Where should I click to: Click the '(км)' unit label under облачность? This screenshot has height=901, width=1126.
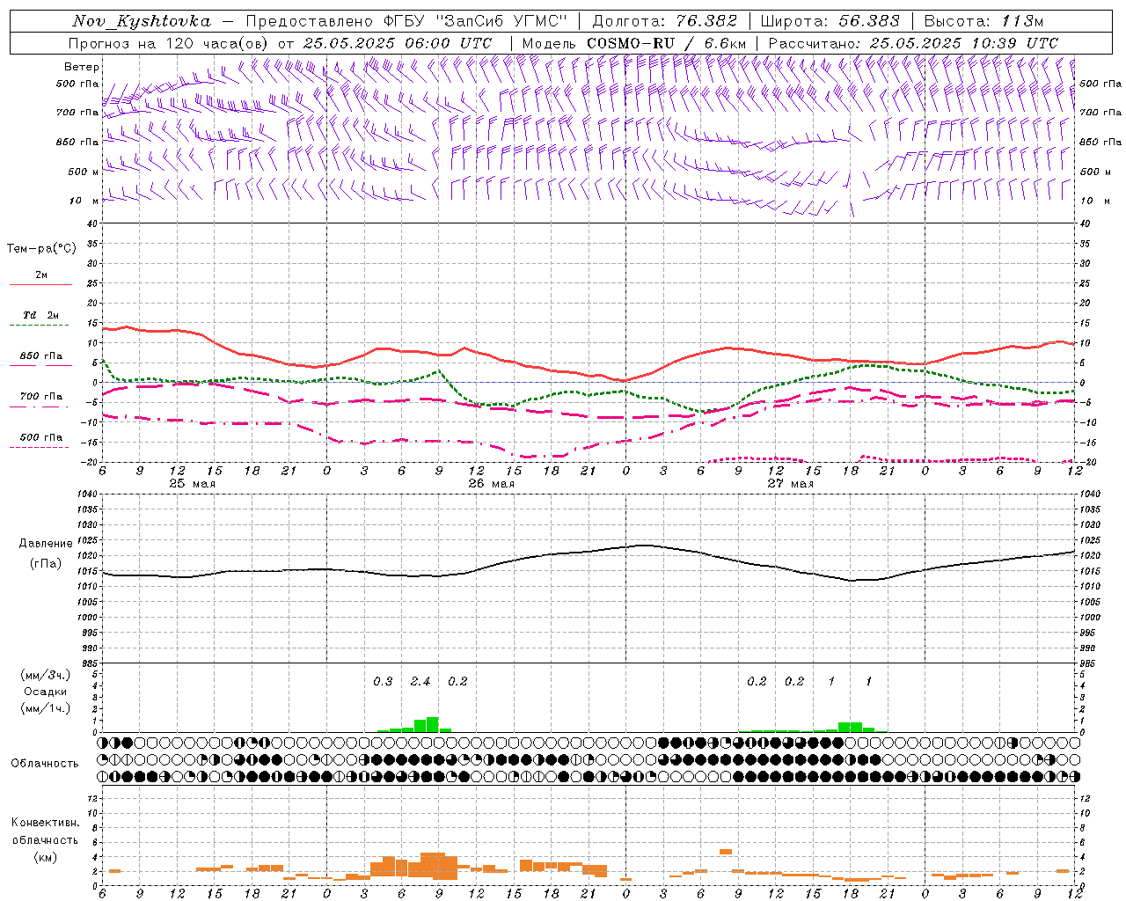click(45, 857)
